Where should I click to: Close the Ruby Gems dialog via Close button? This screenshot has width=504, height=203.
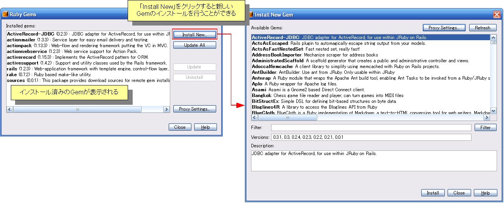(180, 127)
